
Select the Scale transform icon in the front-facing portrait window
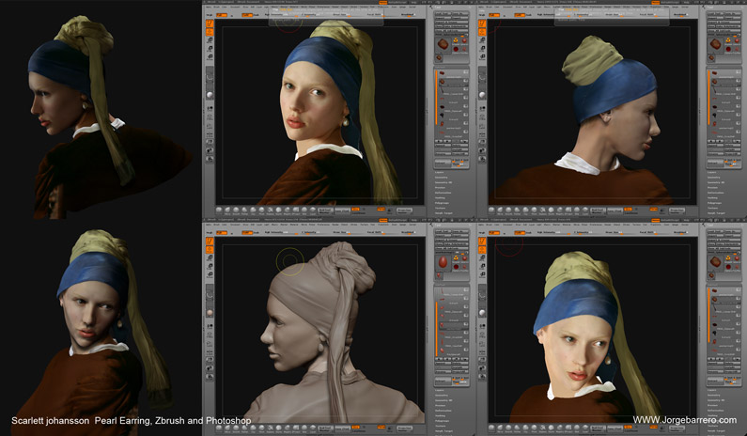click(x=210, y=49)
